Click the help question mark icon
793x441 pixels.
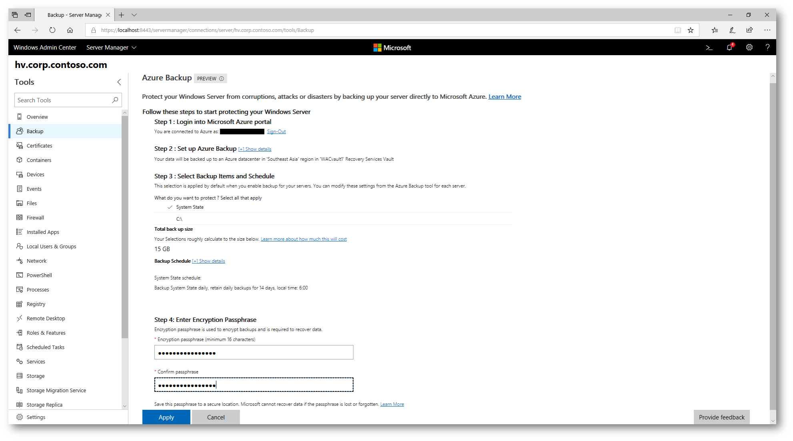pos(767,48)
